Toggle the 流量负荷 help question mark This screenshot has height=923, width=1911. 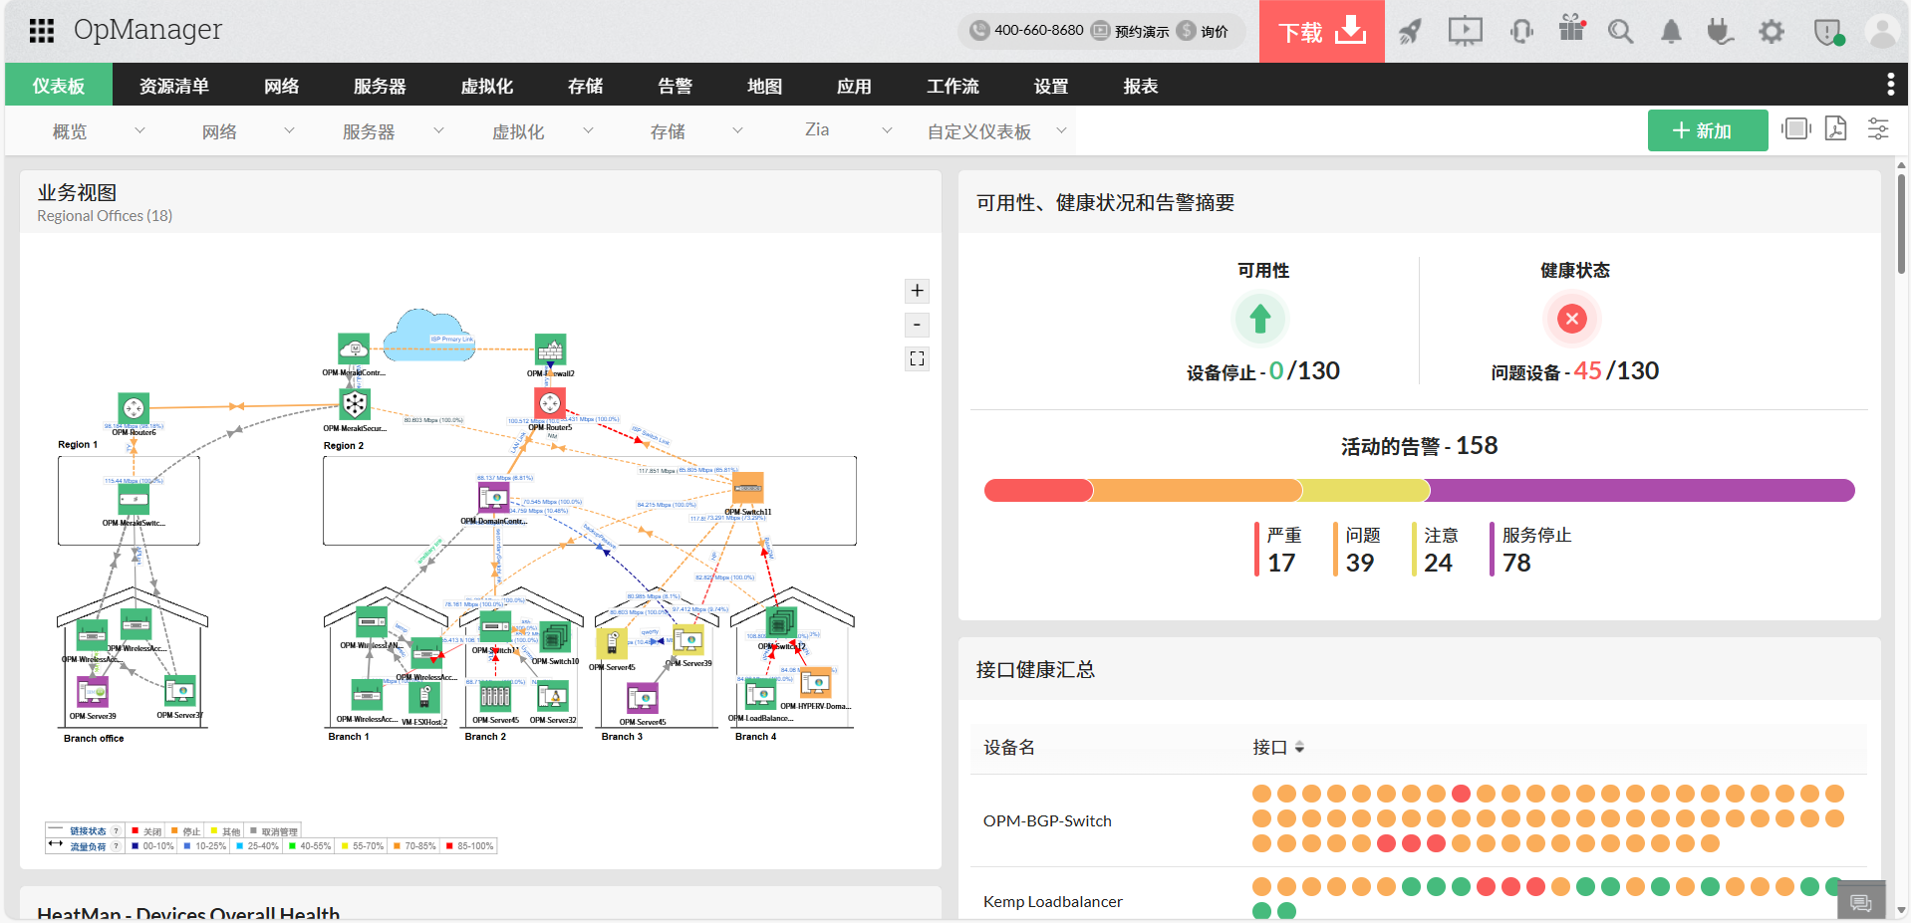click(x=116, y=846)
